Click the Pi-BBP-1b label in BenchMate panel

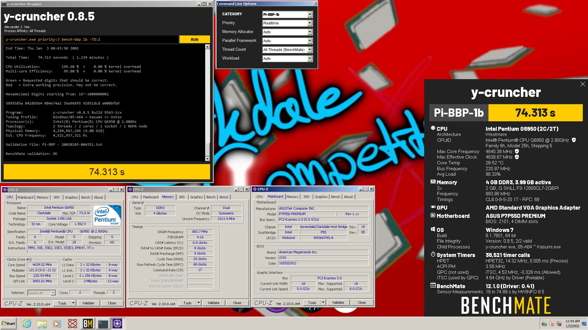tap(459, 113)
